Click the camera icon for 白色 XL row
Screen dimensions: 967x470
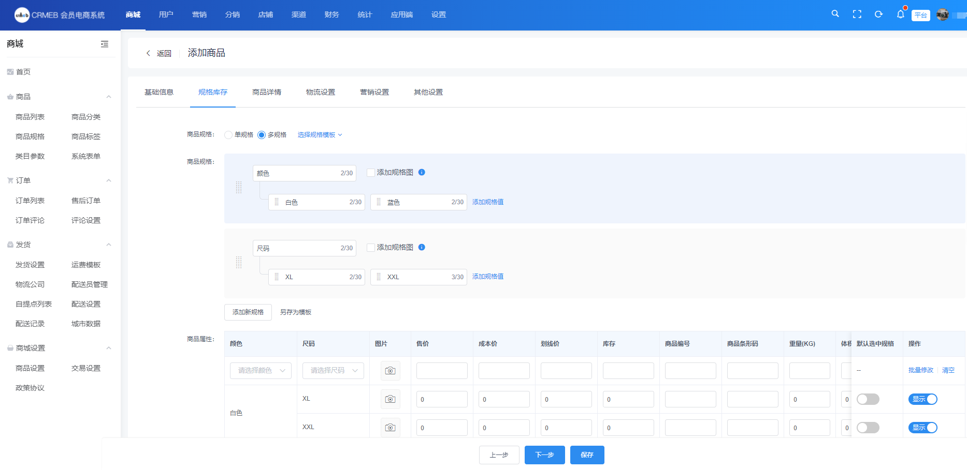390,399
